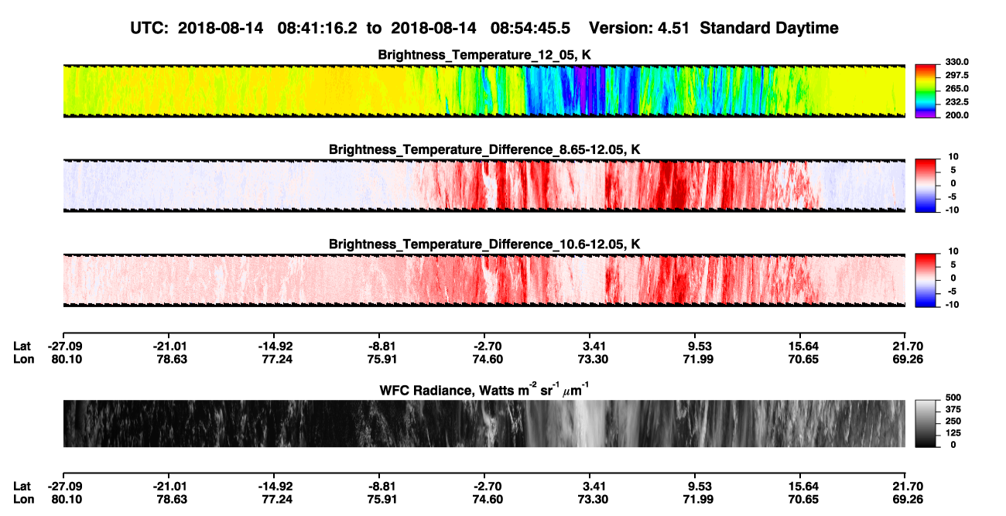Click the 'Brightness_Temperature_Difference_10.6-12.05, K' title
Image resolution: width=1006 pixels, height=516 pixels.
click(484, 244)
